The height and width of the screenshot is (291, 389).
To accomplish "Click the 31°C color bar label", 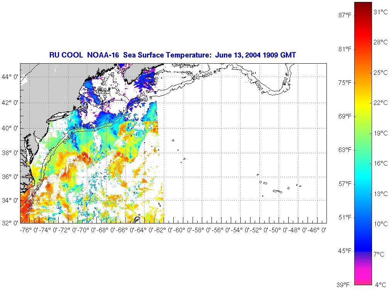I will coord(381,12).
